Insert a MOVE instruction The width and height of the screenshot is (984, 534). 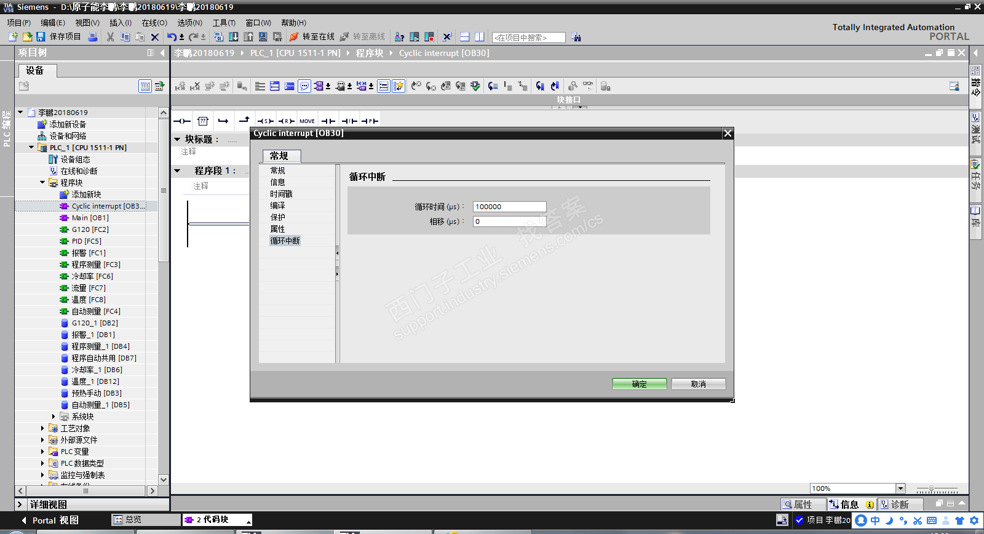tap(307, 121)
